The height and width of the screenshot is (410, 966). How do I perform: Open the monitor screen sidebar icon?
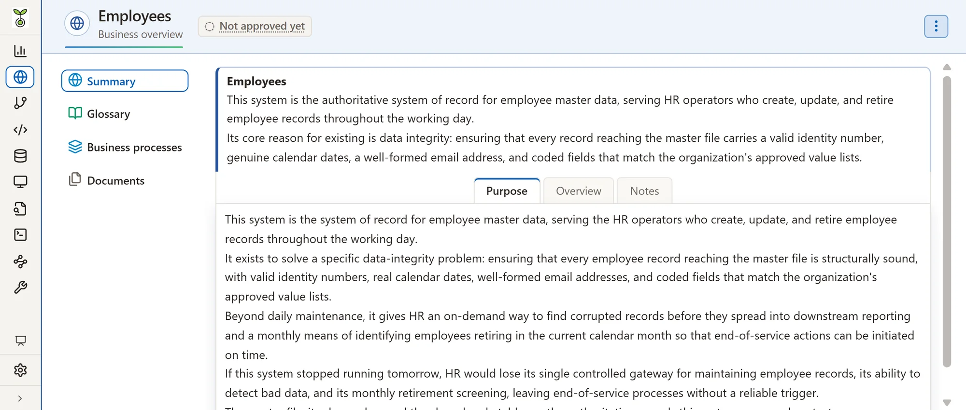point(20,182)
